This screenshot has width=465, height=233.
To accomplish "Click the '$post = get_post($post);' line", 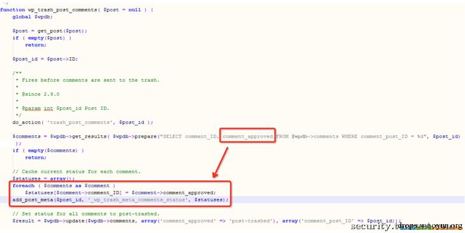I will (50, 30).
